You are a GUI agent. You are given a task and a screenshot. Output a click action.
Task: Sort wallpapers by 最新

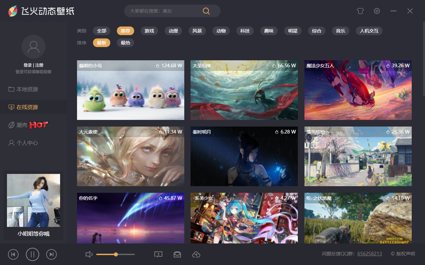(102, 43)
